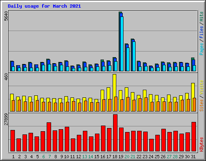This screenshot has width=206, height=161.
Task: Click the red KBytes bar for day 2
Action: point(19,145)
